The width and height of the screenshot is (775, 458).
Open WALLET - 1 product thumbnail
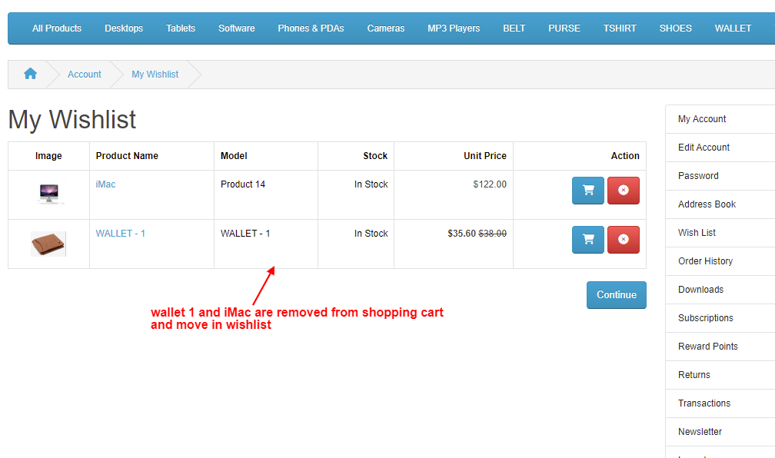(x=48, y=244)
